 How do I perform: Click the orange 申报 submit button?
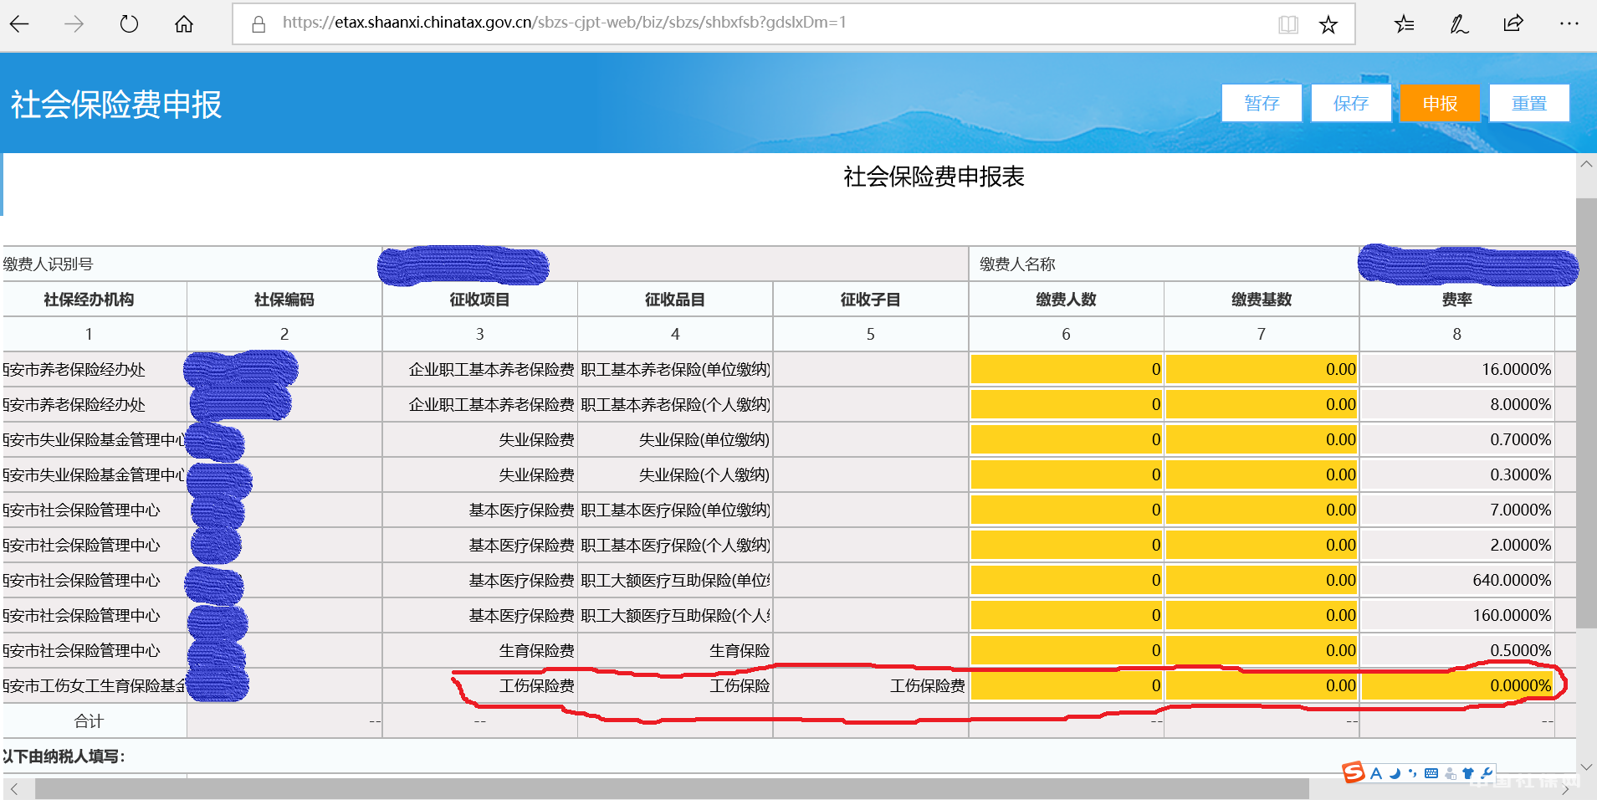pos(1440,103)
